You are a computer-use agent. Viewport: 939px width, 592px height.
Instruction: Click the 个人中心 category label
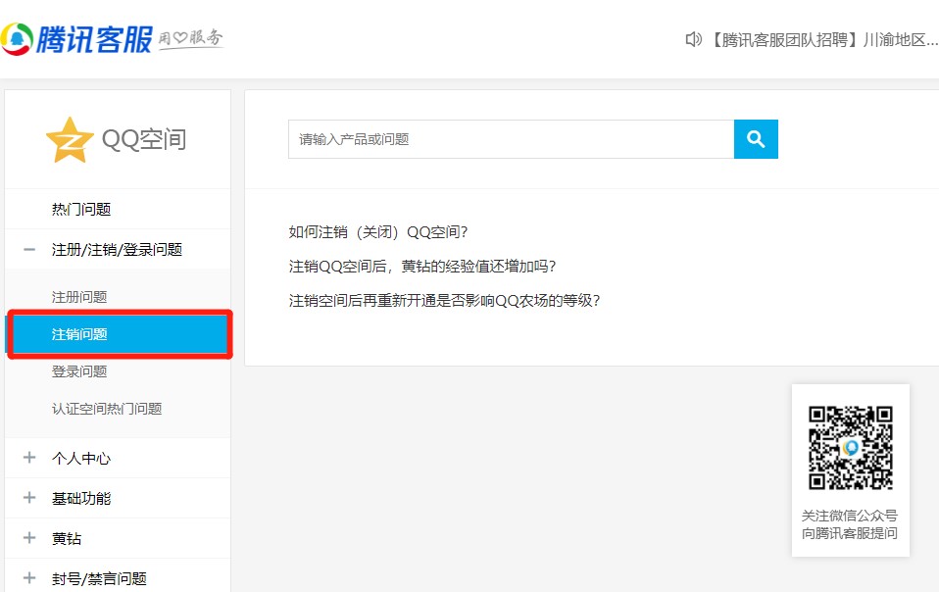coord(81,459)
